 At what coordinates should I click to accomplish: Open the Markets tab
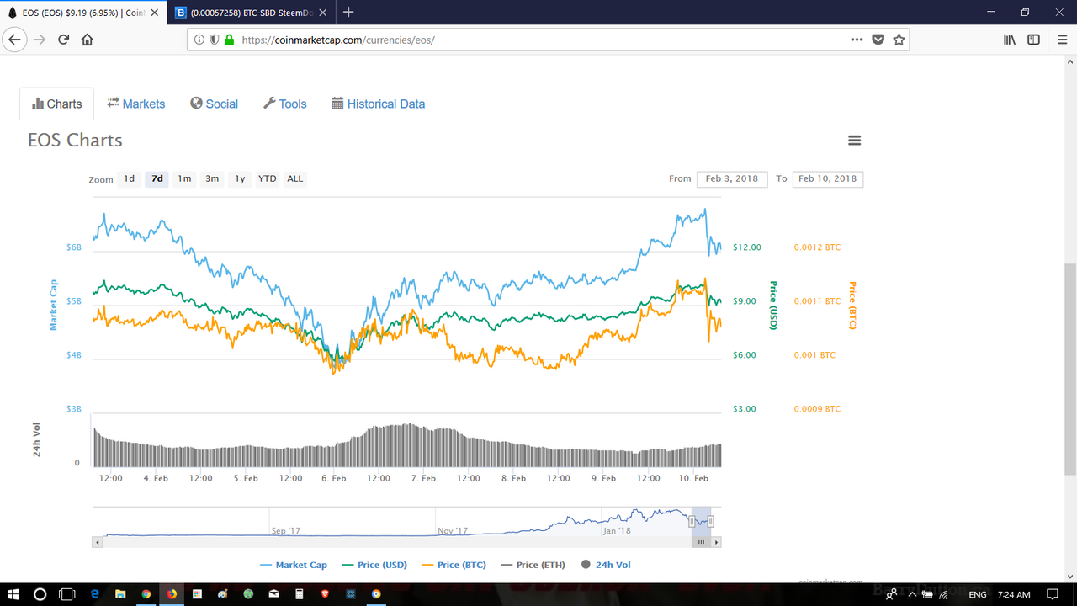click(x=136, y=104)
